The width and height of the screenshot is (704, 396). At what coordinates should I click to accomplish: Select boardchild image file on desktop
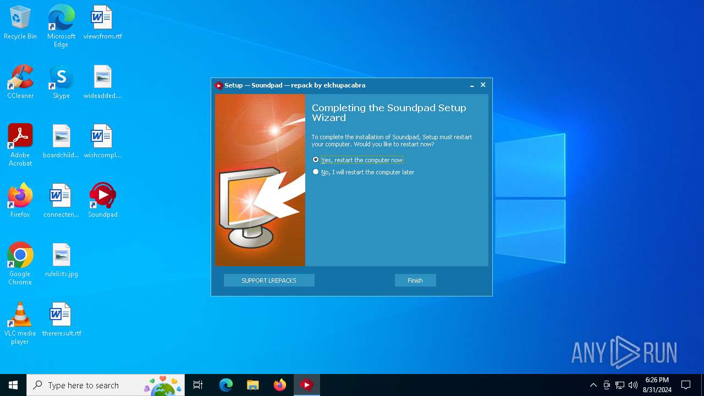pos(61,142)
